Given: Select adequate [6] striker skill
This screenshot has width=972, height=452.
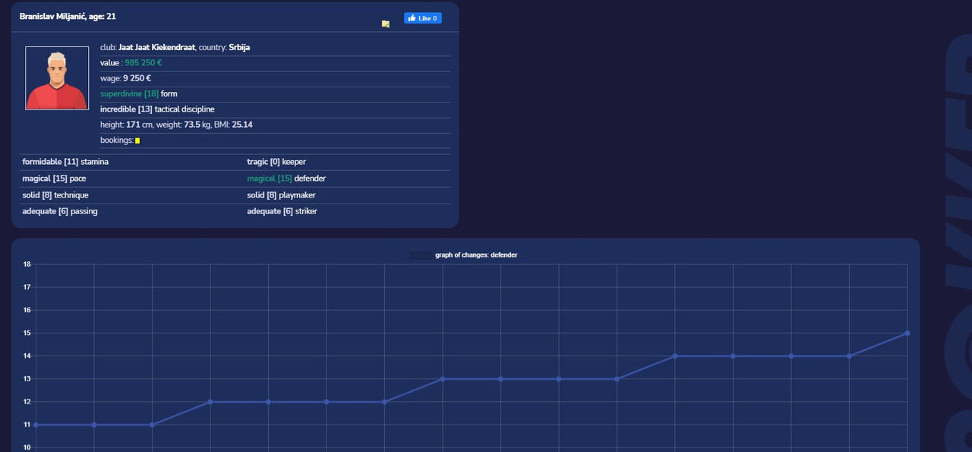Looking at the screenshot, I should 282,211.
